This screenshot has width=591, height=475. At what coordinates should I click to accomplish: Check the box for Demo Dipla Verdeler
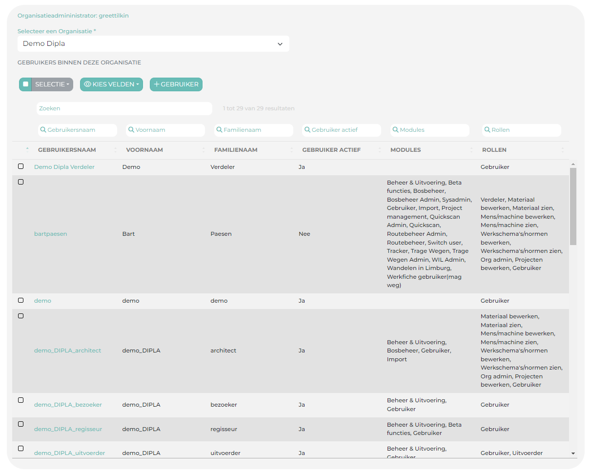(x=20, y=166)
